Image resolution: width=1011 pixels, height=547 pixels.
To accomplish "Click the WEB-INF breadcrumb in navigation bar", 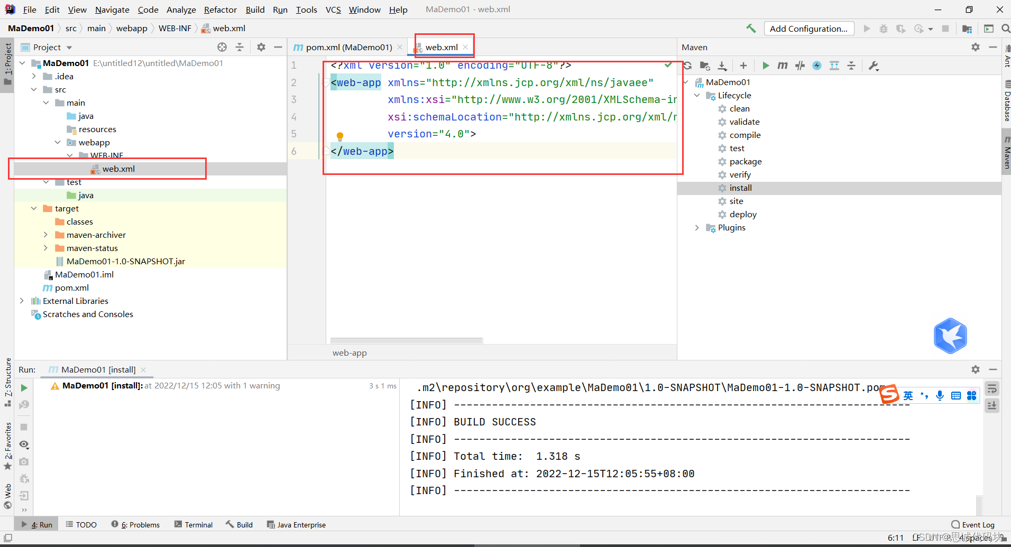I will tap(175, 29).
